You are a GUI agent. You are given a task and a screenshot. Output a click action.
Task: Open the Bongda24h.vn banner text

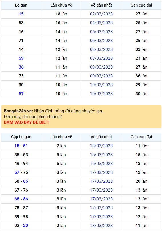[x=53, y=111]
